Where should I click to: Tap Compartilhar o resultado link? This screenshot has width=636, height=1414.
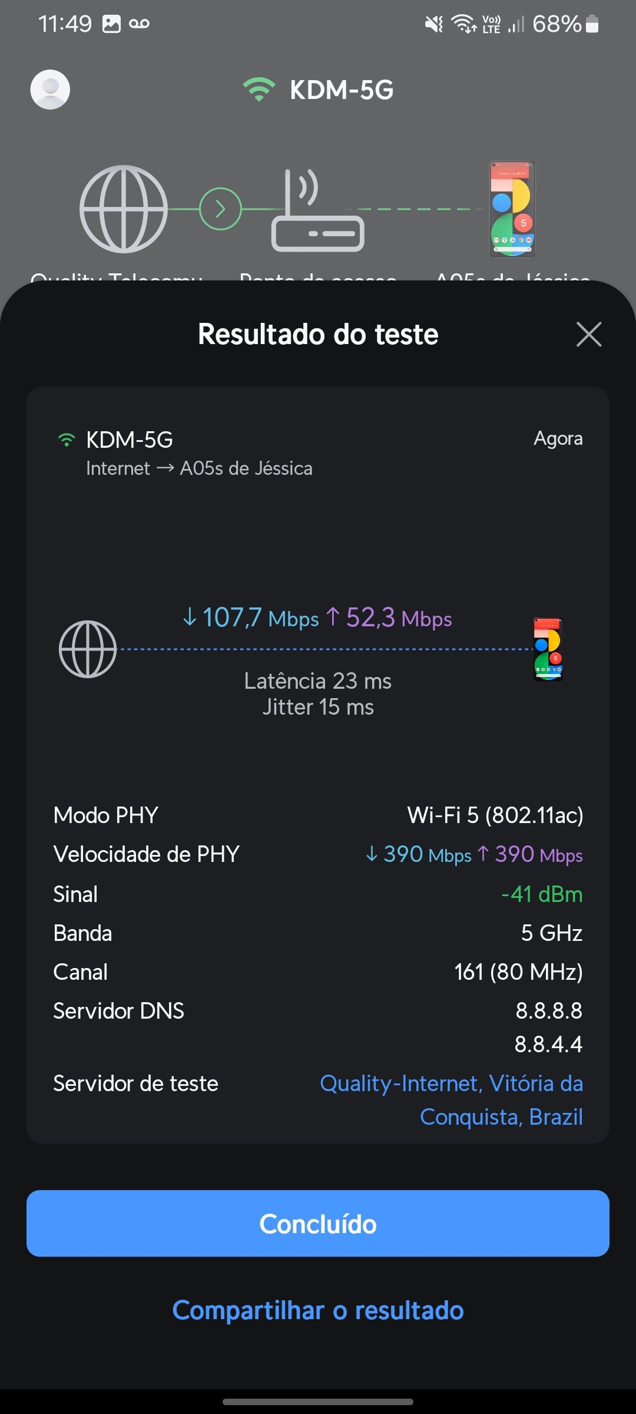[x=318, y=1311]
